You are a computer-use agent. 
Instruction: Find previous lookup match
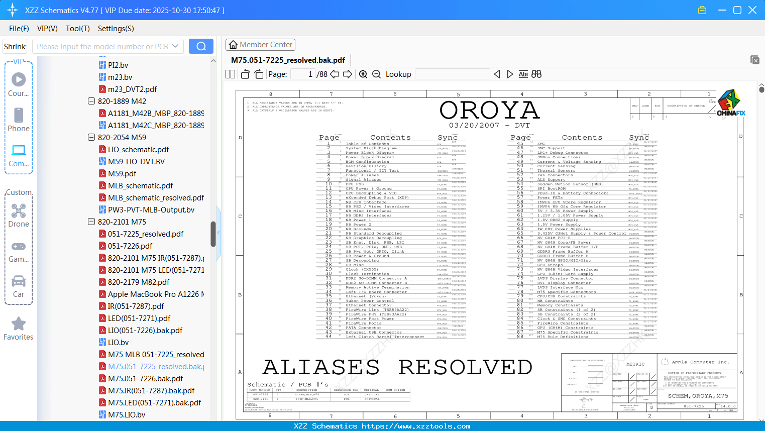click(x=497, y=74)
